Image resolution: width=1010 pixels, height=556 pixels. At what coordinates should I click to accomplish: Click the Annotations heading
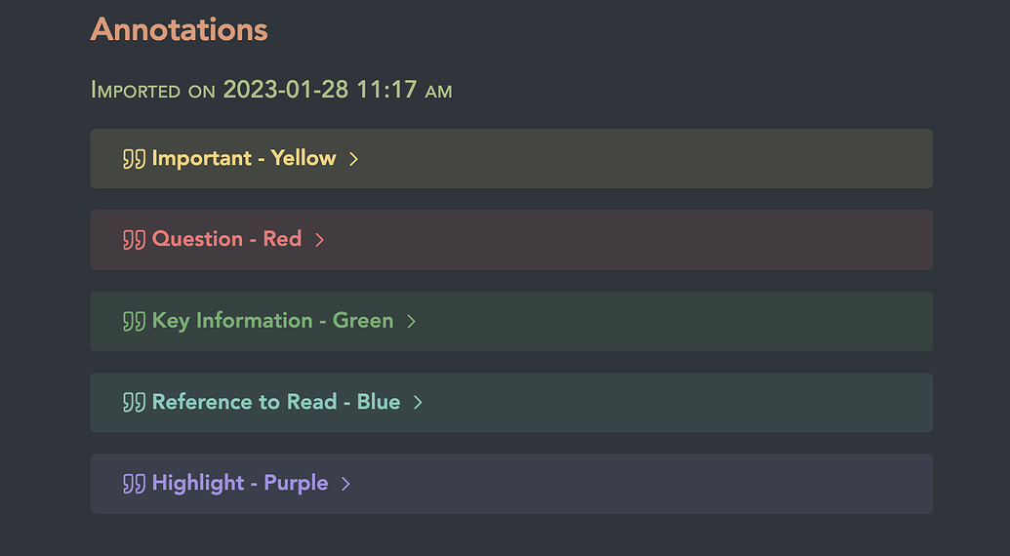click(x=179, y=29)
